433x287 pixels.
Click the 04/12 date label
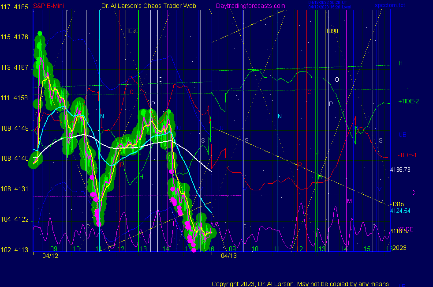(50, 256)
